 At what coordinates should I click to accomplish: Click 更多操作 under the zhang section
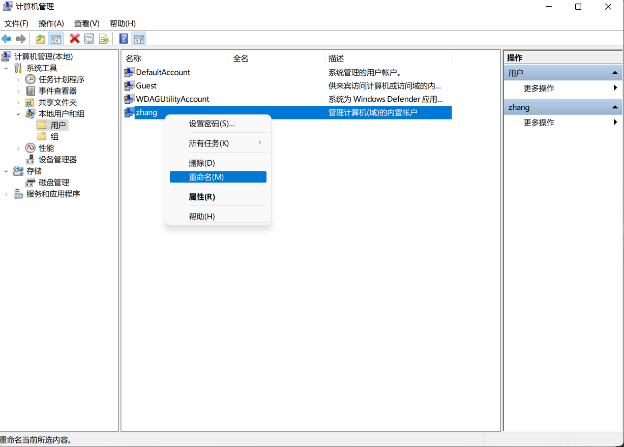coord(539,123)
